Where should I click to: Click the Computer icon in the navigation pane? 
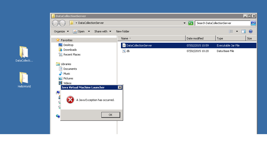coord(58,92)
